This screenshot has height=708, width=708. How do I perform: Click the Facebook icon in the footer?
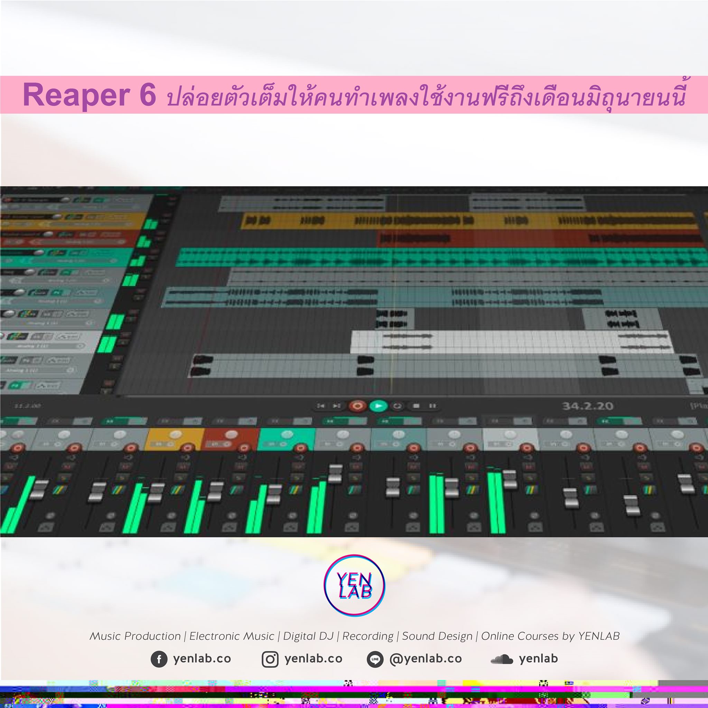pyautogui.click(x=159, y=659)
